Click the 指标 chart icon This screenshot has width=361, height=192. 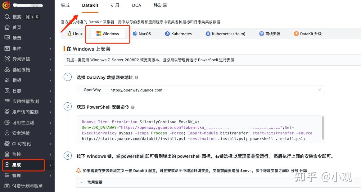pos(7,80)
